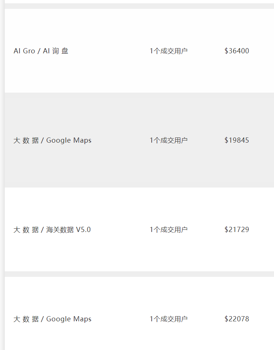Select the $36400 amount
Image resolution: width=274 pixels, height=350 pixels.
coord(237,51)
